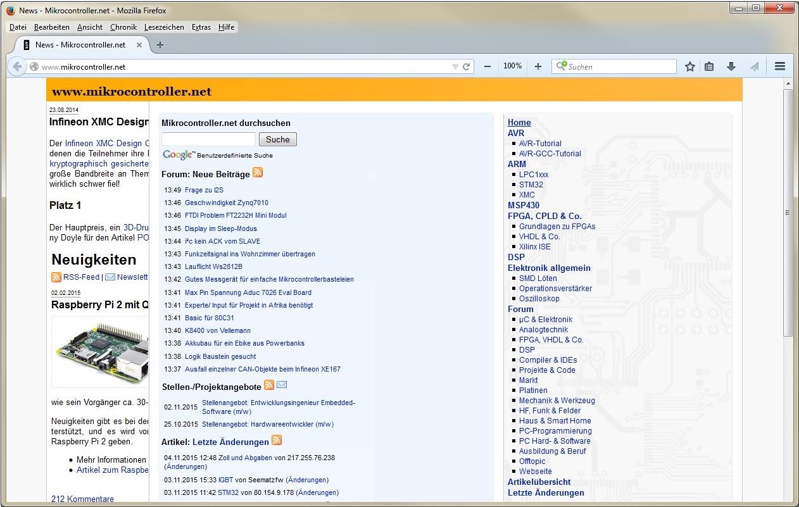This screenshot has height=507, width=799.
Task: Open the AVR-Tutorial link
Action: 540,144
